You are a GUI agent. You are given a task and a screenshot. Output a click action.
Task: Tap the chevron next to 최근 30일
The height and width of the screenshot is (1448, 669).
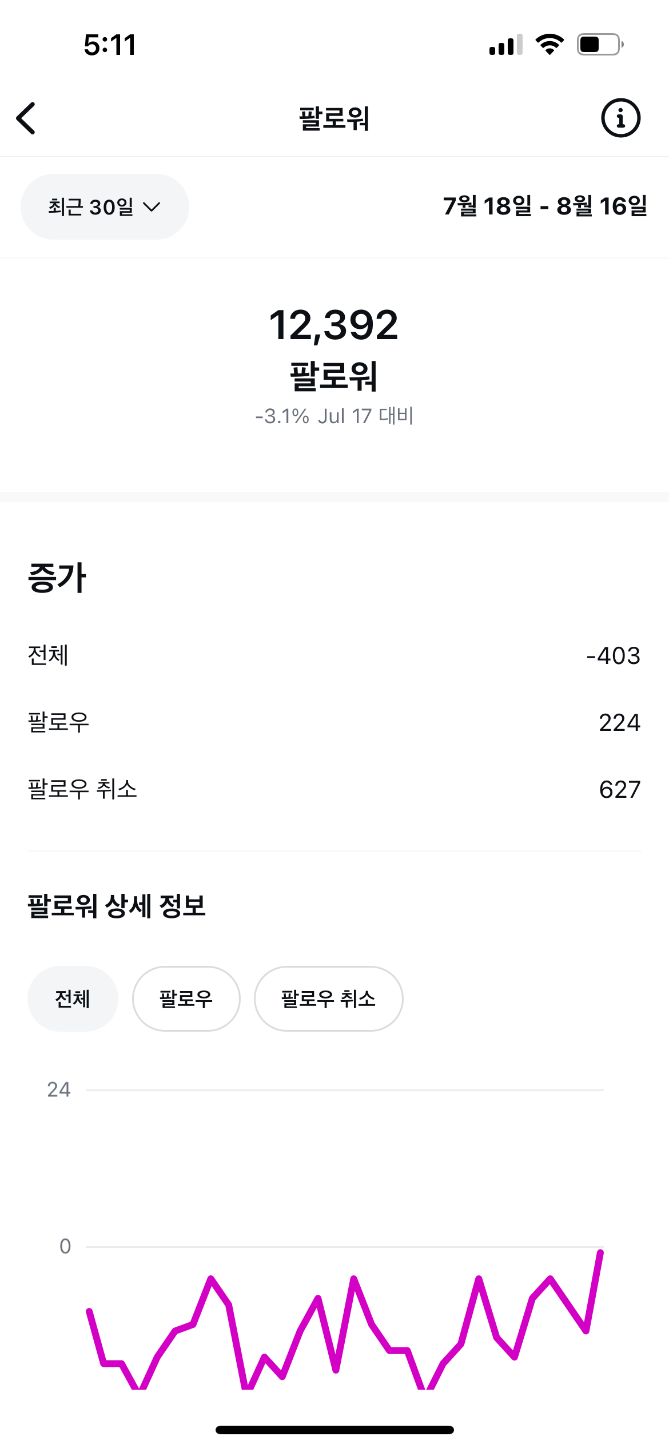point(152,206)
